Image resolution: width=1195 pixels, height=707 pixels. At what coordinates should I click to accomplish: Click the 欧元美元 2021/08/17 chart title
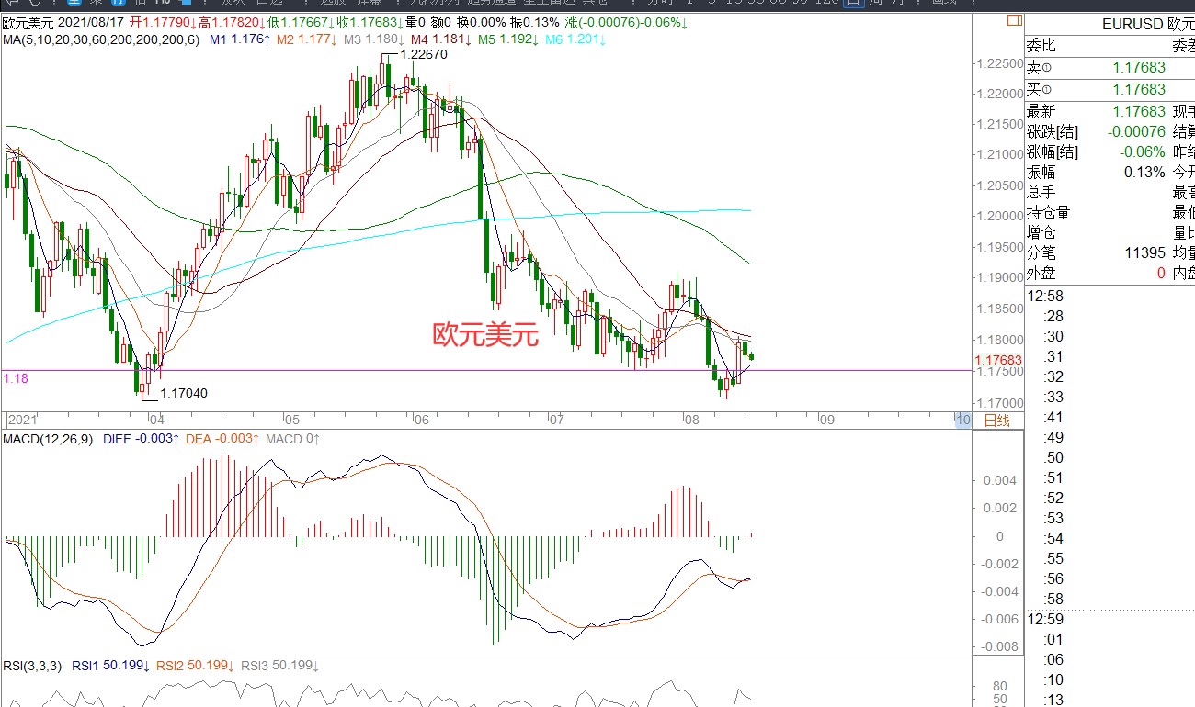[63, 21]
